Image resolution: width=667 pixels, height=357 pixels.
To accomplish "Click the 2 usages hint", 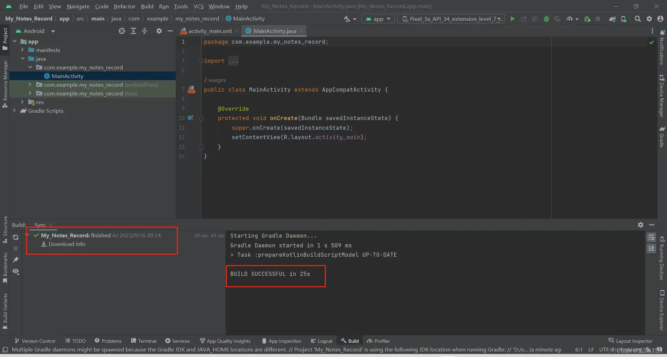I will click(215, 80).
